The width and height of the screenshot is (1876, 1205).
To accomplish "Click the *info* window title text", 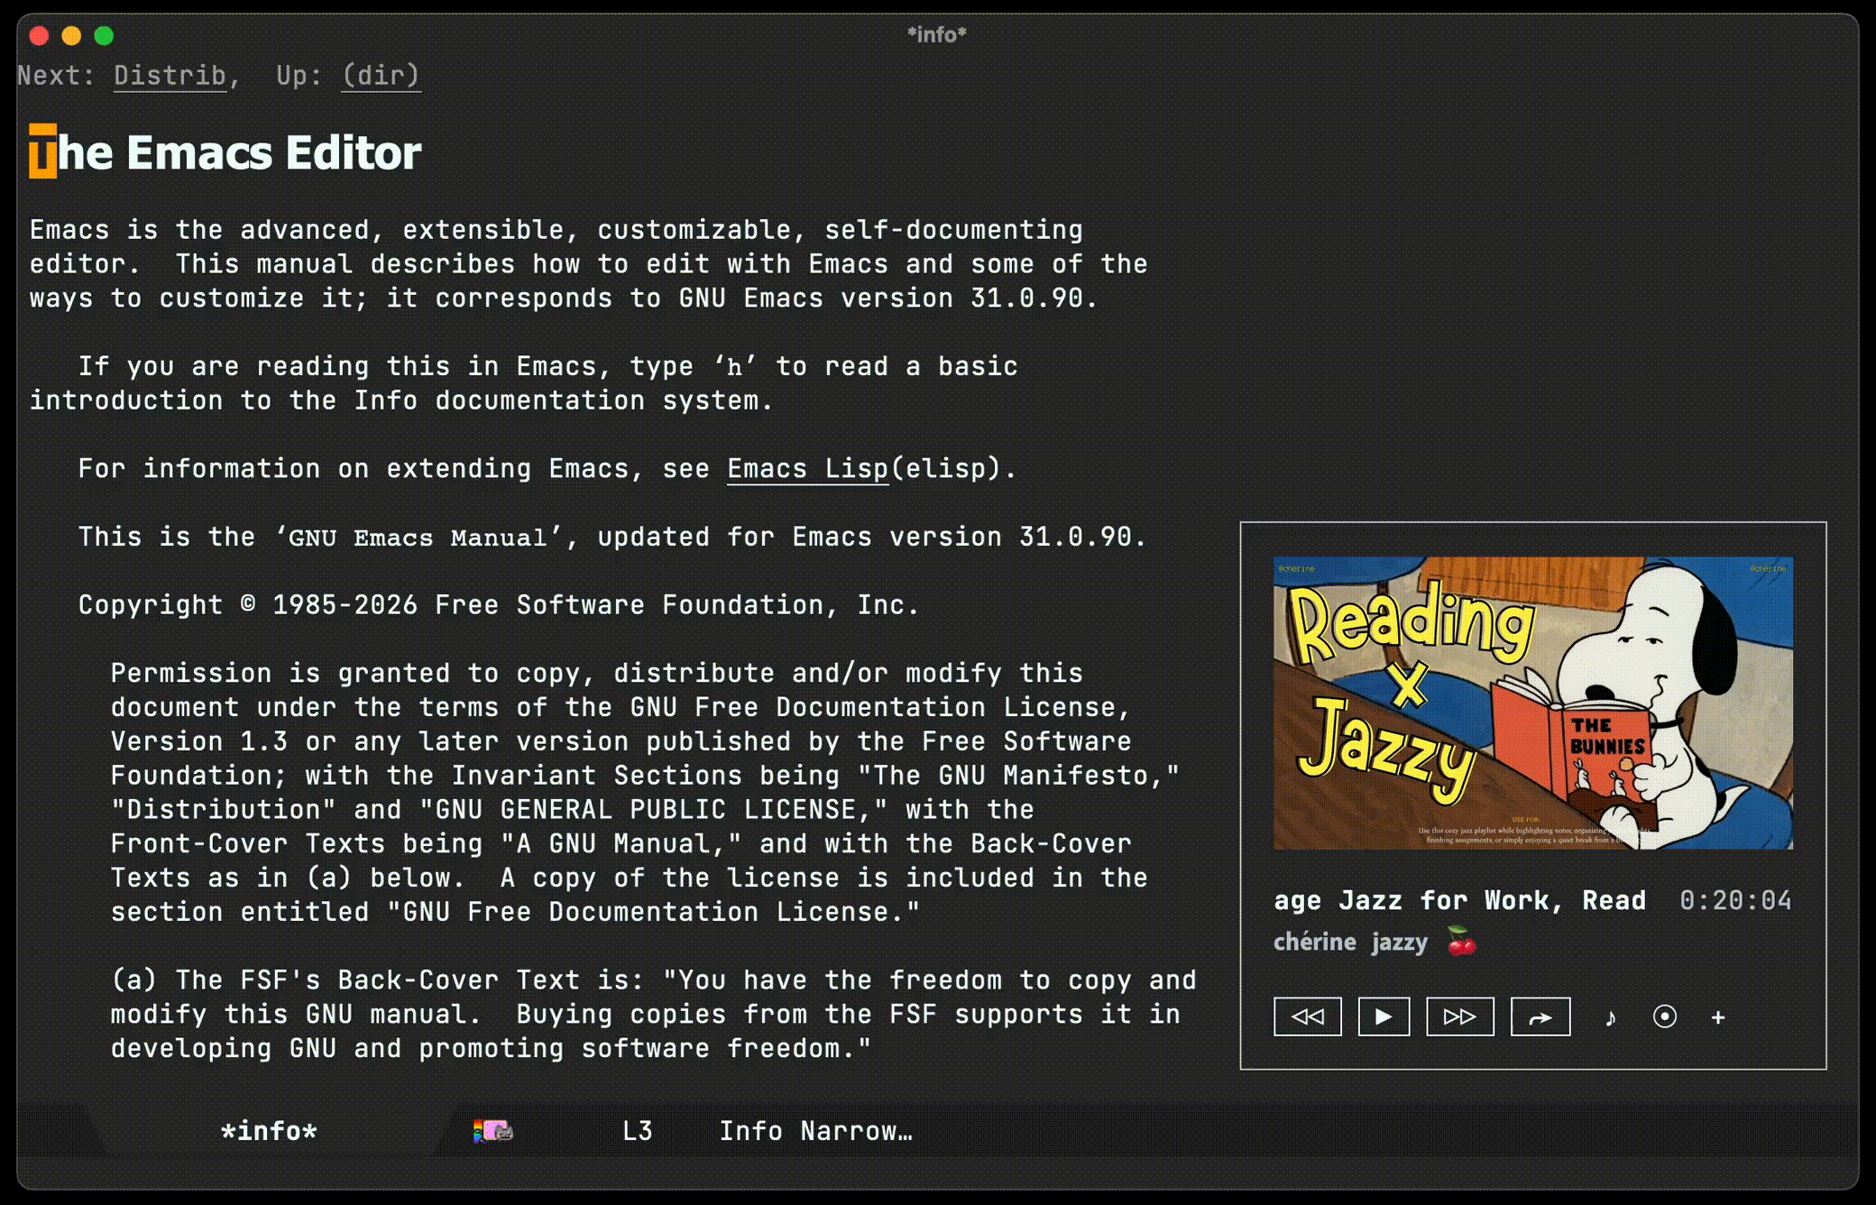I will click(937, 34).
